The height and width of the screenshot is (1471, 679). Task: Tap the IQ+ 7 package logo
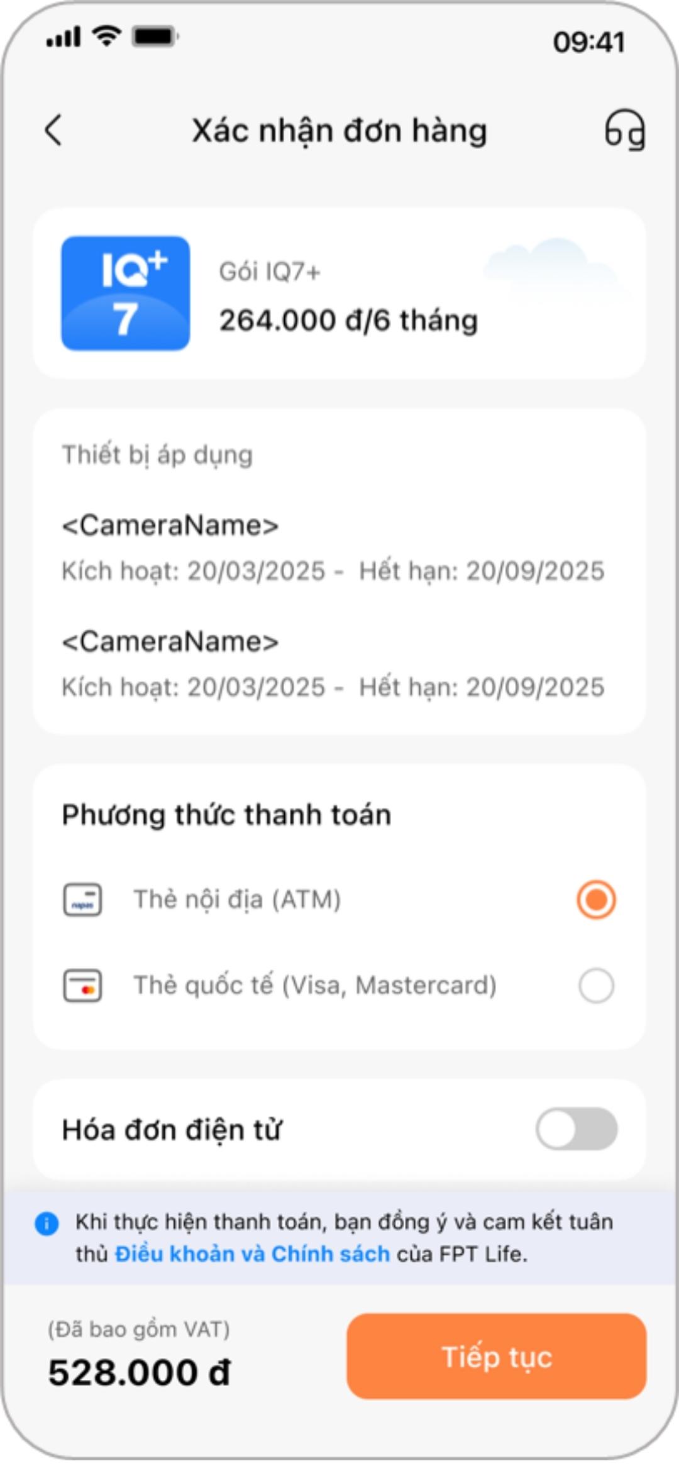126,293
